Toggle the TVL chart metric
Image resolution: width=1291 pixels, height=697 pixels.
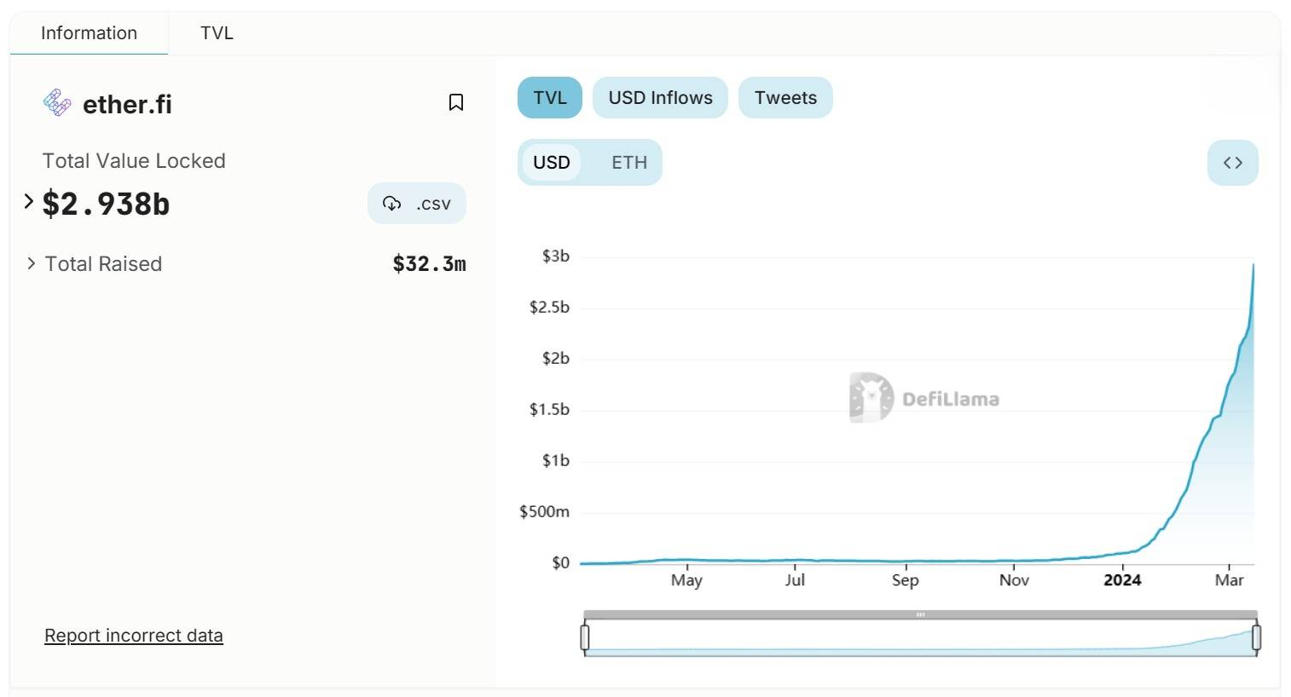click(x=549, y=98)
